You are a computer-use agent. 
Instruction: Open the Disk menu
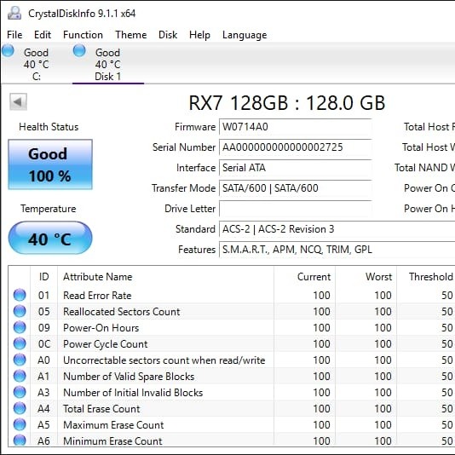(168, 35)
